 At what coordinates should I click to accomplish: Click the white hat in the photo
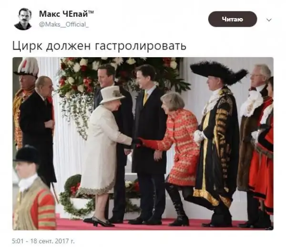pyautogui.click(x=112, y=94)
